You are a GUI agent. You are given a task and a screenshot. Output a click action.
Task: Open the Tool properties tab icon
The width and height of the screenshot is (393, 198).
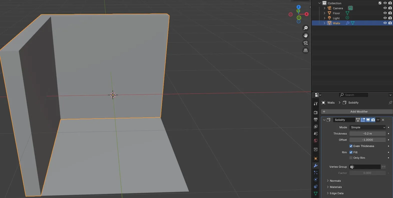point(316,104)
